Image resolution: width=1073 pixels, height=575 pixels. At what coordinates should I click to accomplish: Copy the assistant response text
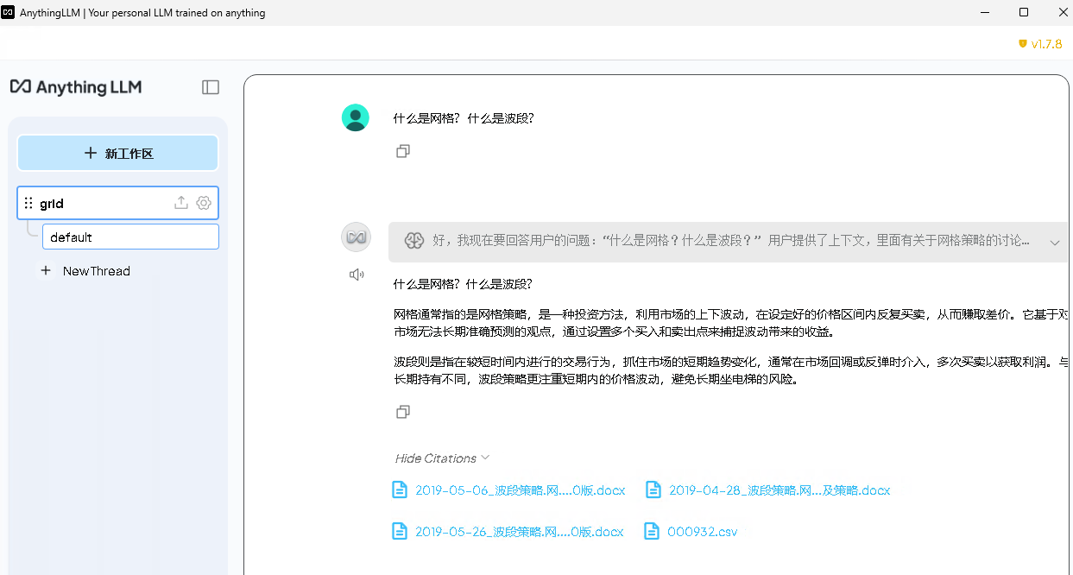coord(402,412)
